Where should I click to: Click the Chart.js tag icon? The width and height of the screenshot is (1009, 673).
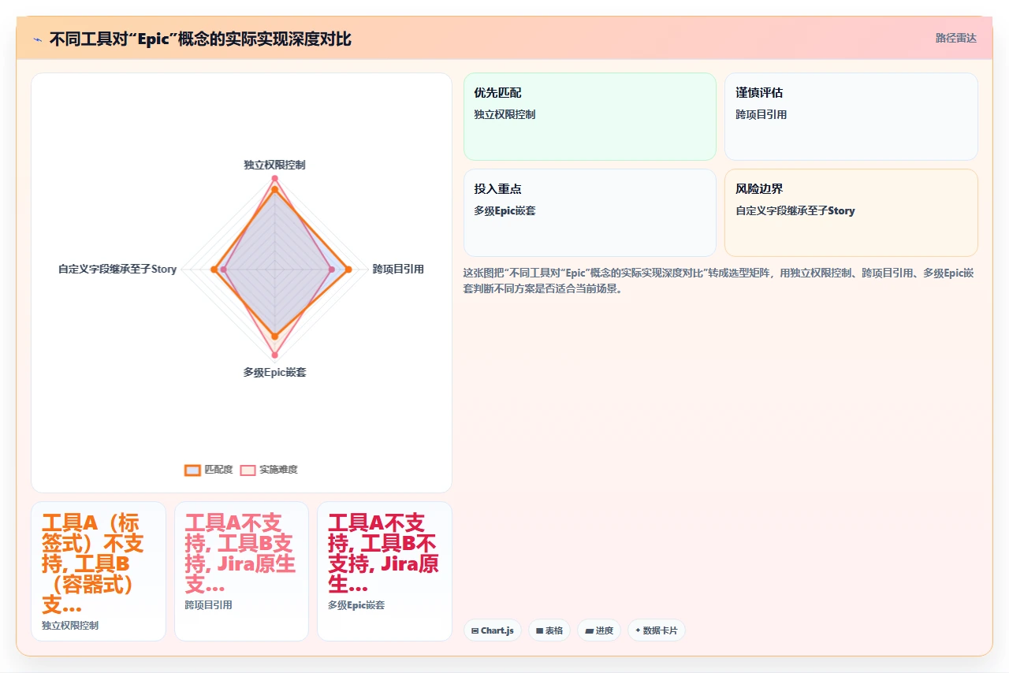click(x=475, y=630)
